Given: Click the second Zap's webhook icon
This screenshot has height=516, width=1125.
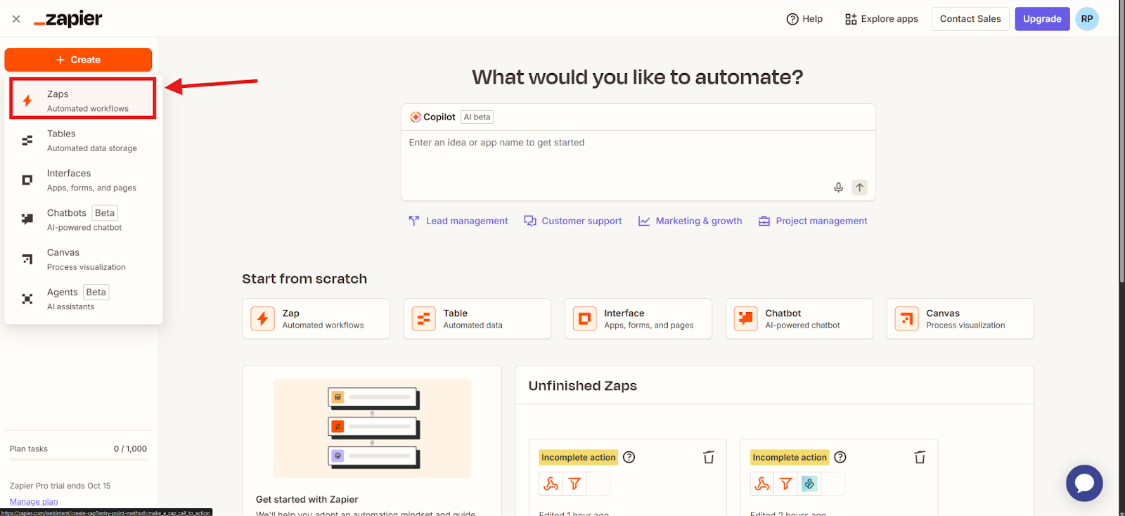Looking at the screenshot, I should point(762,484).
